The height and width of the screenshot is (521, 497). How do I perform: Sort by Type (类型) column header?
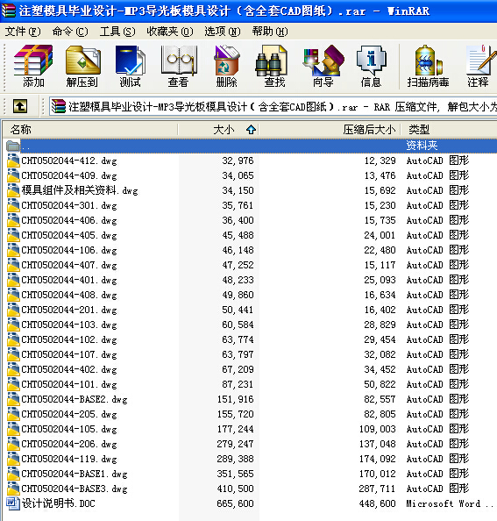pos(449,129)
